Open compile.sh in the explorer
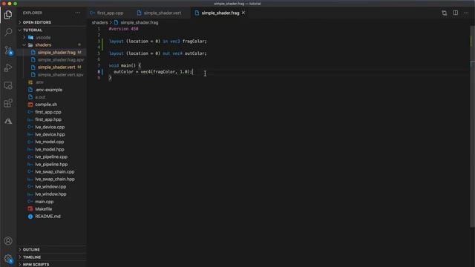This screenshot has height=267, width=475. coord(52,105)
